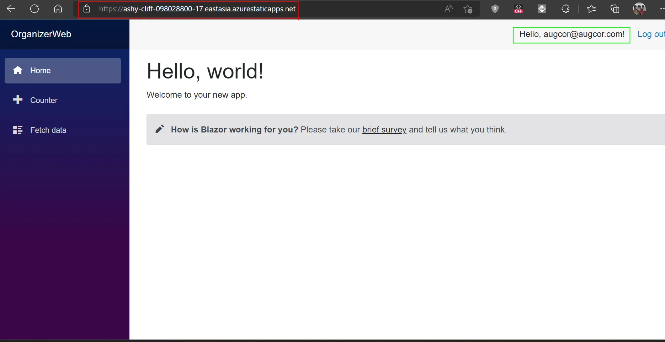Open the password shield extension icon
The height and width of the screenshot is (342, 665).
tap(495, 9)
